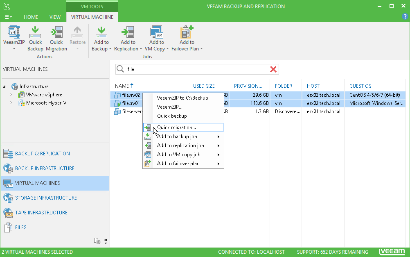
Task: Click the icon beside Add to backup job
Action: [148, 136]
